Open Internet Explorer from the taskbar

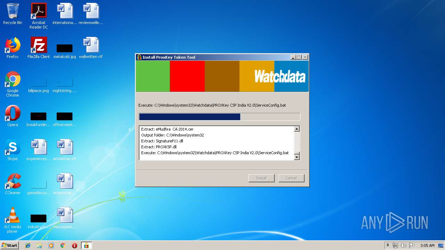click(28, 245)
